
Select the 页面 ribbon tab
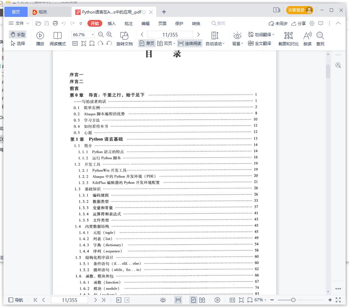point(162,23)
